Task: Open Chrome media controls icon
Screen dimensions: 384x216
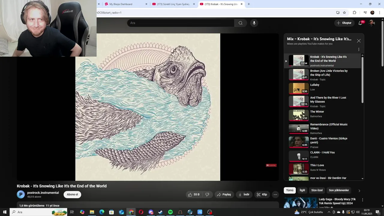Action: click(x=365, y=13)
